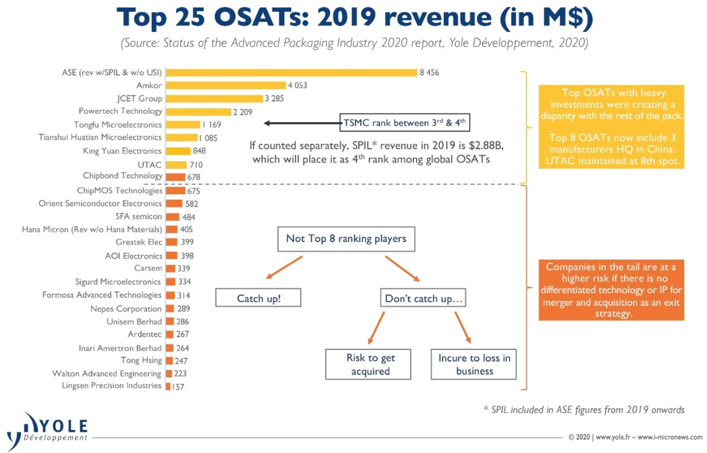Image resolution: width=707 pixels, height=453 pixels.
Task: Select the Powertech Technology label
Action: coord(121,111)
